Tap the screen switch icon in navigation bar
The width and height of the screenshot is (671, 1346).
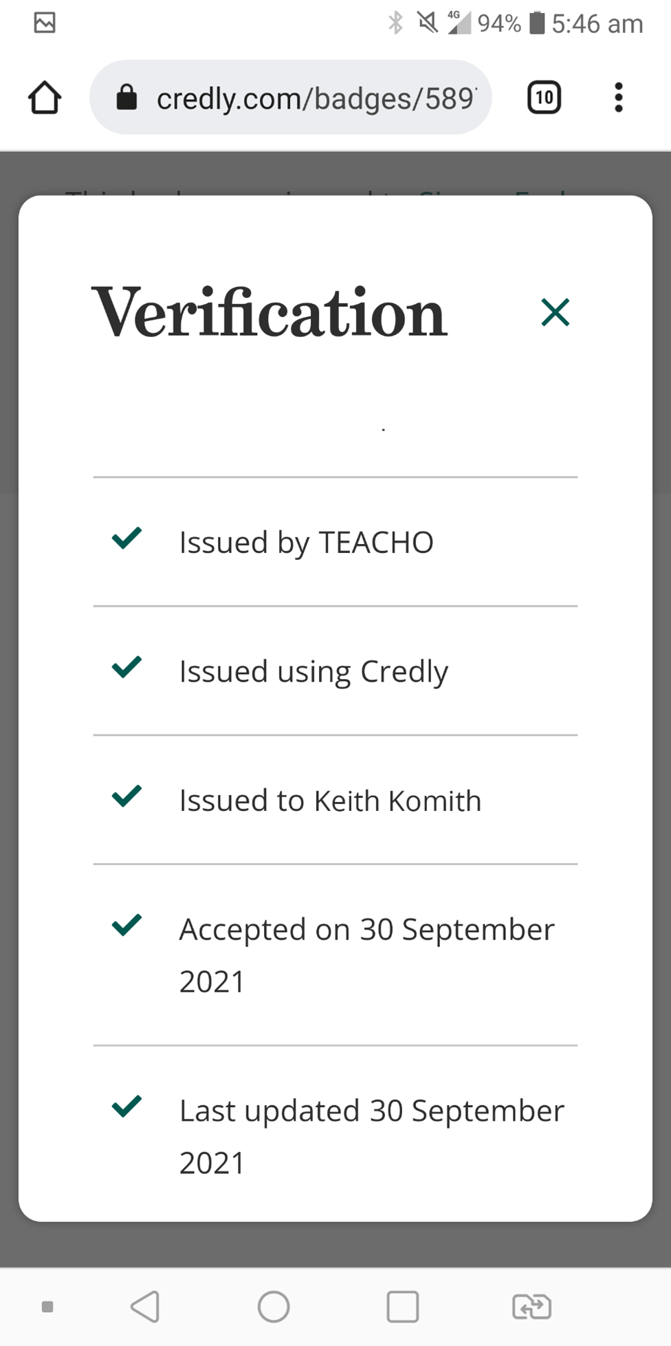click(x=531, y=1306)
